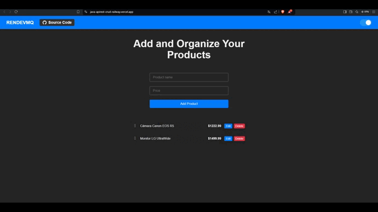Click the RENDEVMQ brand logo

(20, 22)
